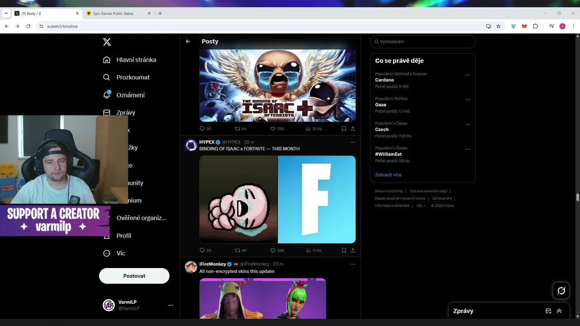Open iFireMonkey skins image
Screen dimensions: 580x326
[263, 298]
